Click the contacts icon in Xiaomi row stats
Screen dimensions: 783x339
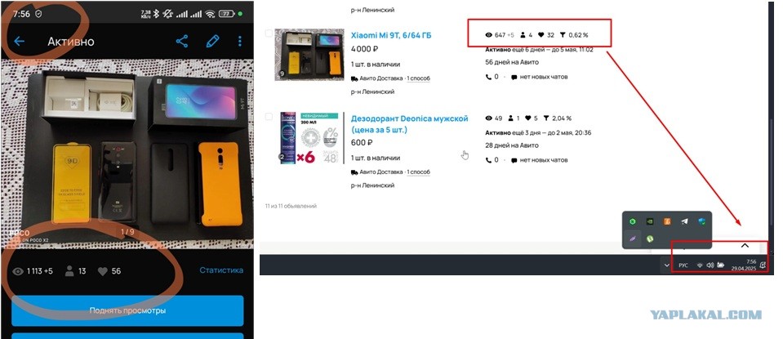[x=523, y=35]
